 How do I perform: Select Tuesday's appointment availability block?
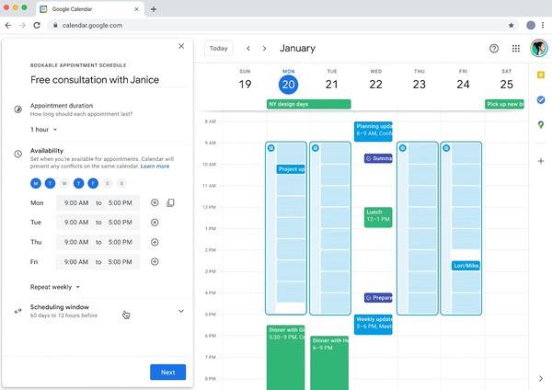click(330, 228)
